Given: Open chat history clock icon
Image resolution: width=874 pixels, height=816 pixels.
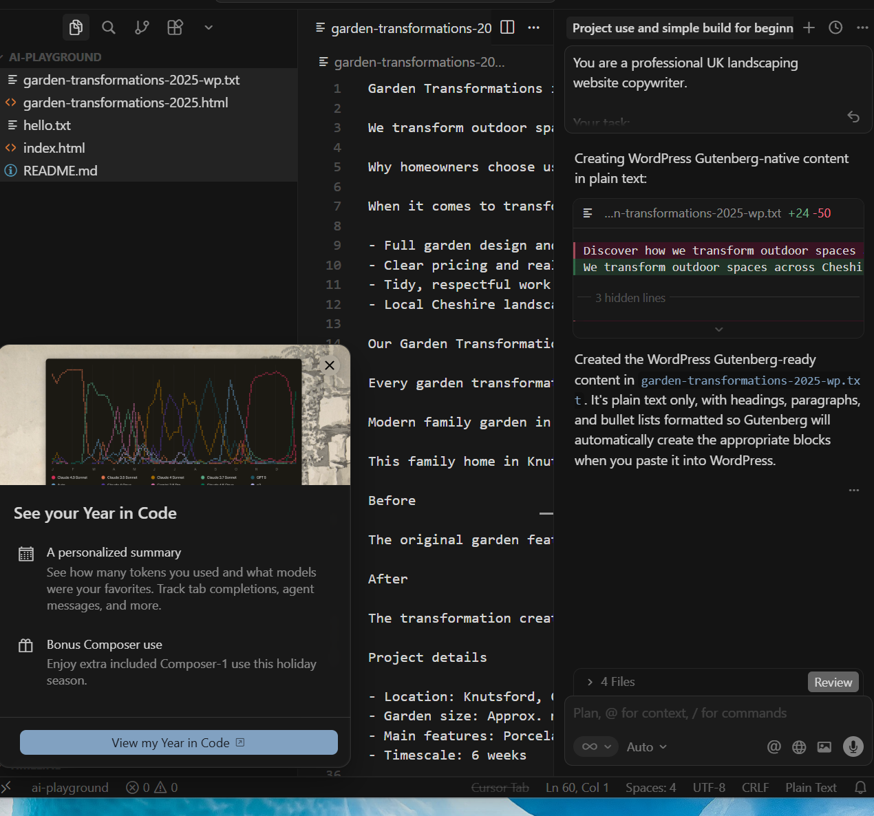Looking at the screenshot, I should (x=835, y=28).
